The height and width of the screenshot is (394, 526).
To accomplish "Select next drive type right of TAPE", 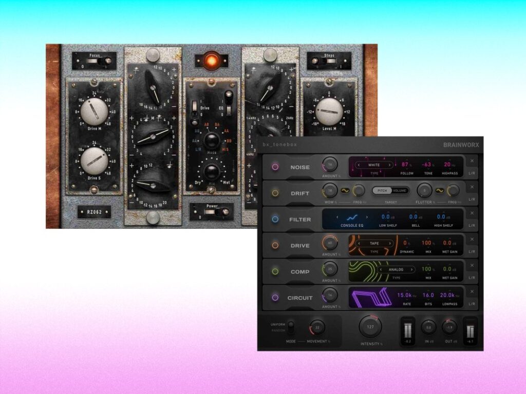I will (390, 244).
